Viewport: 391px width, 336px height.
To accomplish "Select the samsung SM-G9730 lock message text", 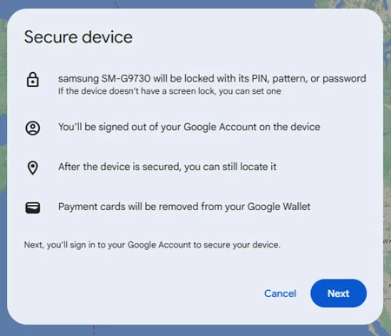I will click(x=212, y=78).
